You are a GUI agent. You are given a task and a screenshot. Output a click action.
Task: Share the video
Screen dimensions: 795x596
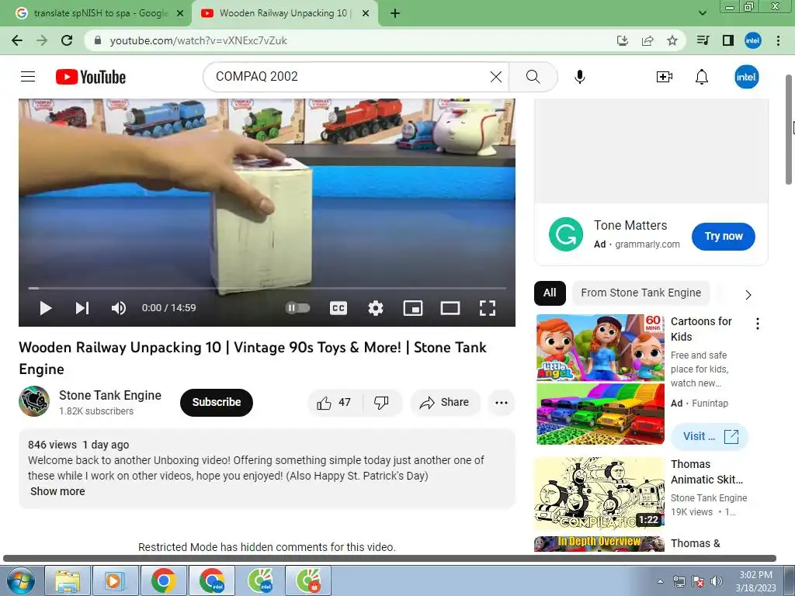(x=445, y=403)
